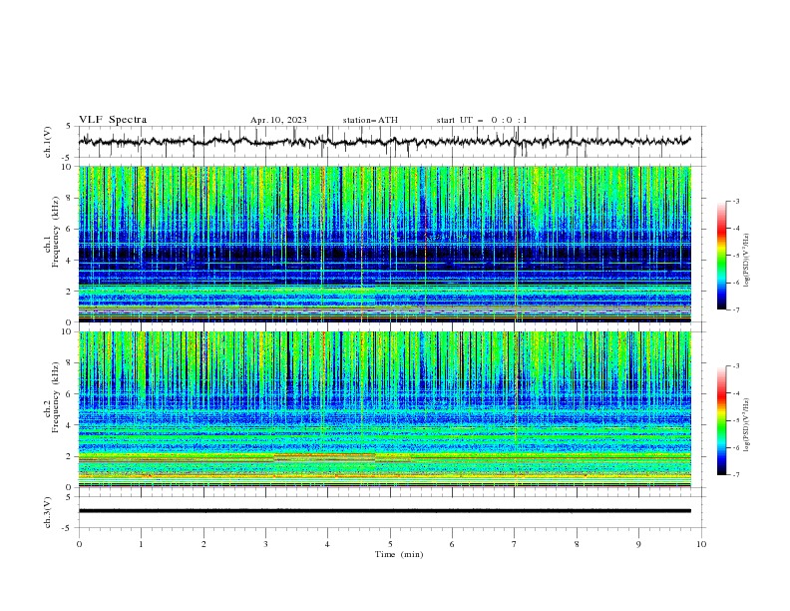Click the 'Time (min)' axis label
This screenshot has width=790, height=611.
point(399,554)
